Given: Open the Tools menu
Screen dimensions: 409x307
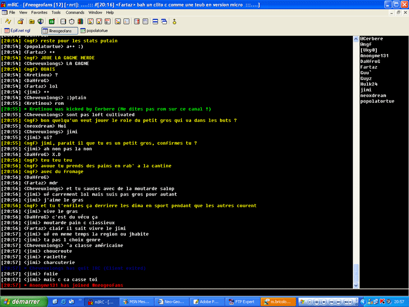Looking at the screenshot, I should 56,12.
